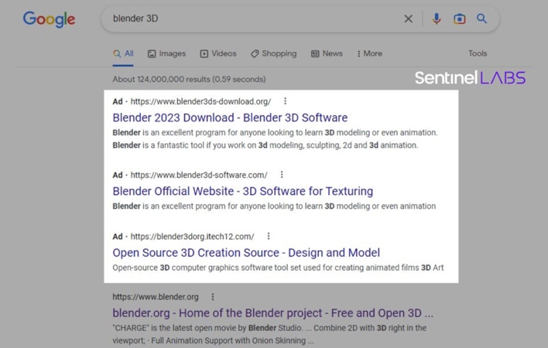Click the https://www.blender3d-software.com/ URL text

(199, 175)
